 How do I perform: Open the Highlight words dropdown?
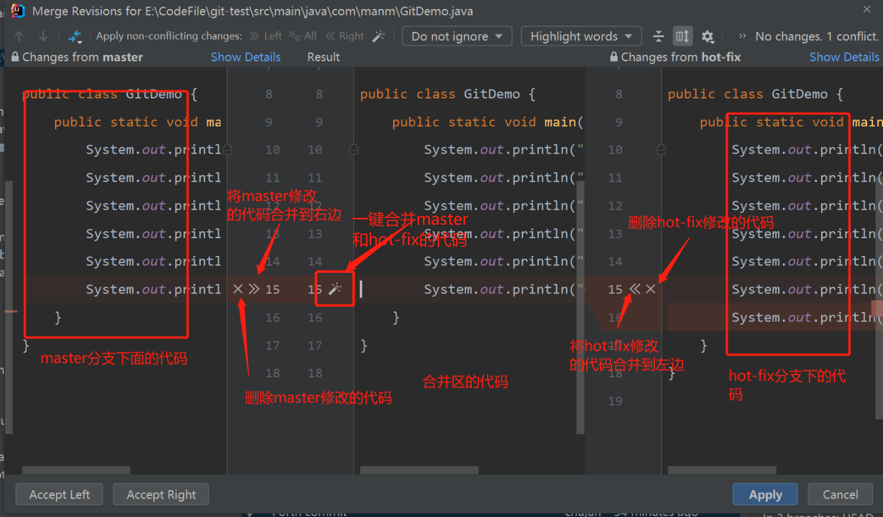pos(581,36)
